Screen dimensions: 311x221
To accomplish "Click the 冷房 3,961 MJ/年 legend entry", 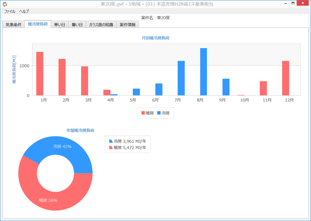I will (x=128, y=141).
